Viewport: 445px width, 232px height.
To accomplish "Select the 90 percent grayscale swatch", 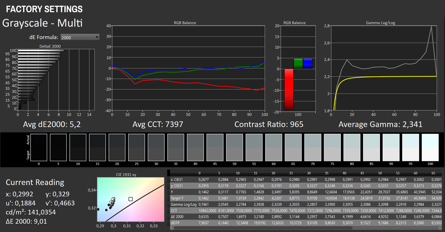I will click(x=391, y=147).
